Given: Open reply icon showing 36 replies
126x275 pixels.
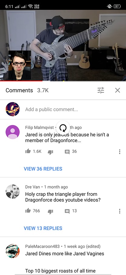Looking at the screenshot, I should 67,152.
